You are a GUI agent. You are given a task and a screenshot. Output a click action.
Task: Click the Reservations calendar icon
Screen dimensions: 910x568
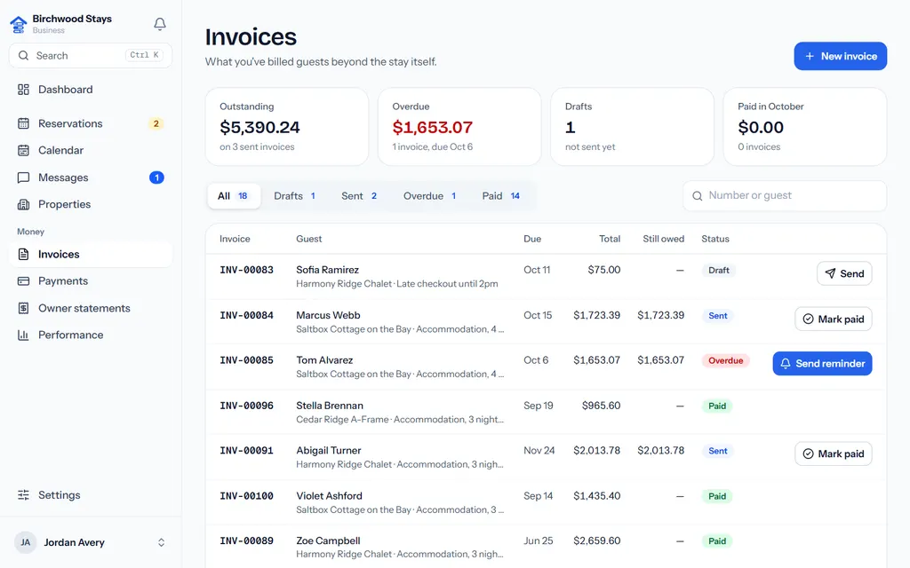[23, 123]
